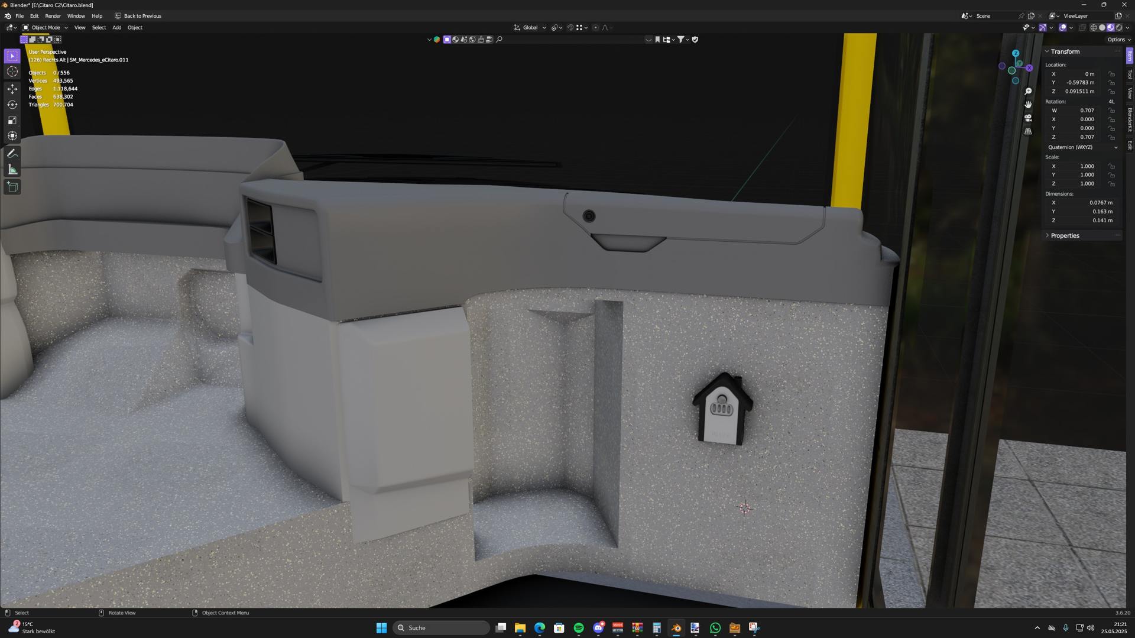
Task: Select the Measure ruler tool
Action: coord(12,170)
